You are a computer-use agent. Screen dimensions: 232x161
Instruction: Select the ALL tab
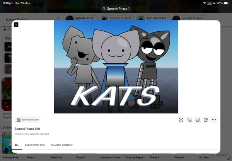pos(17,145)
